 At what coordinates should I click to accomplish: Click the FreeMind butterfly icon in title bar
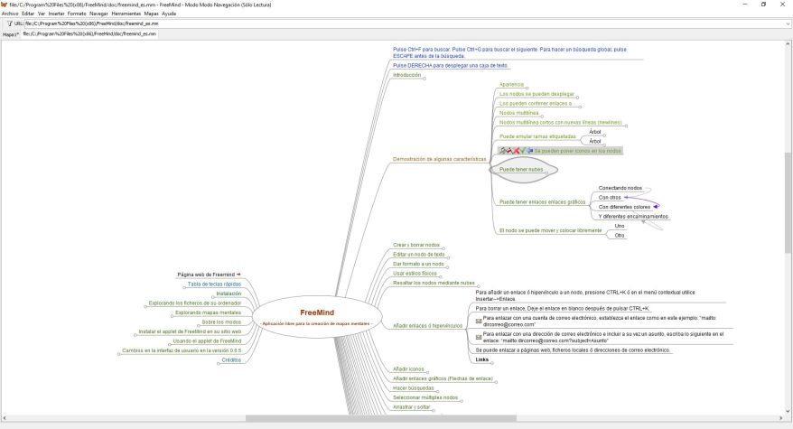pos(5,5)
